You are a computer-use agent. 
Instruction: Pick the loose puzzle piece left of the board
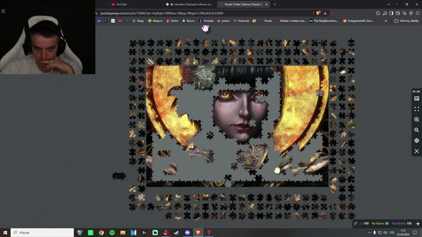click(119, 176)
